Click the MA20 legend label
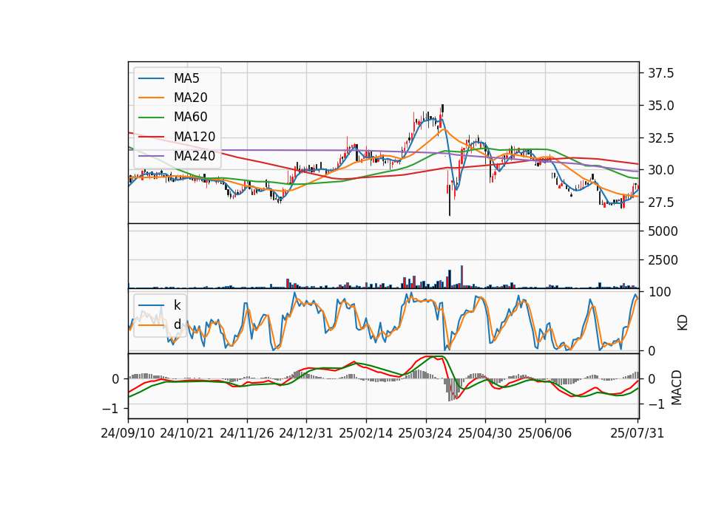This screenshot has width=710, height=510. tap(190, 98)
